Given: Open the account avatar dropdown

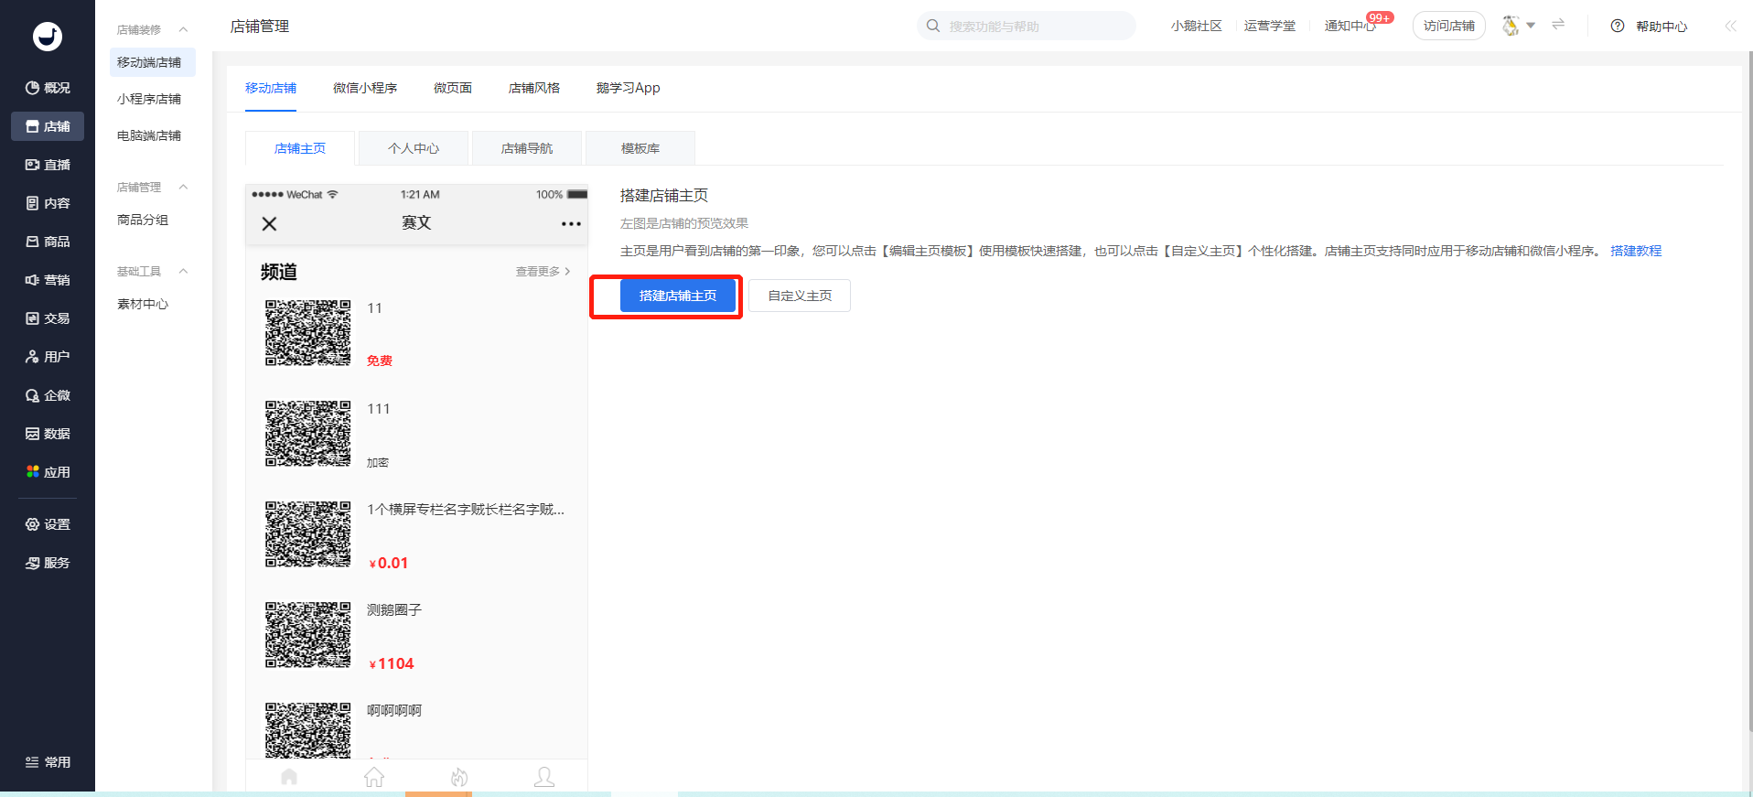Looking at the screenshot, I should [1519, 26].
